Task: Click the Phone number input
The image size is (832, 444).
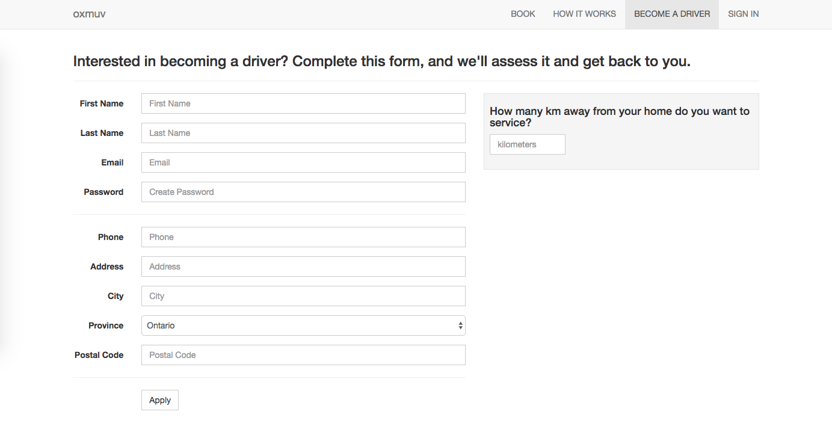Action: pyautogui.click(x=303, y=237)
